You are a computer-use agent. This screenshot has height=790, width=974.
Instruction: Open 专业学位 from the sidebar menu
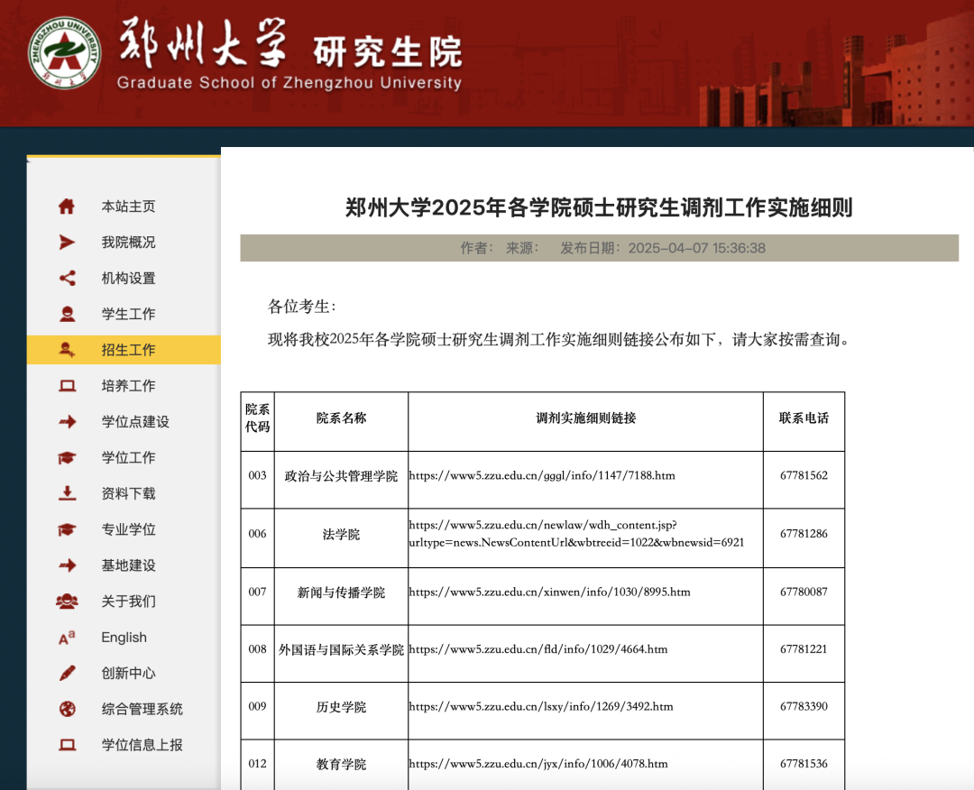(128, 529)
